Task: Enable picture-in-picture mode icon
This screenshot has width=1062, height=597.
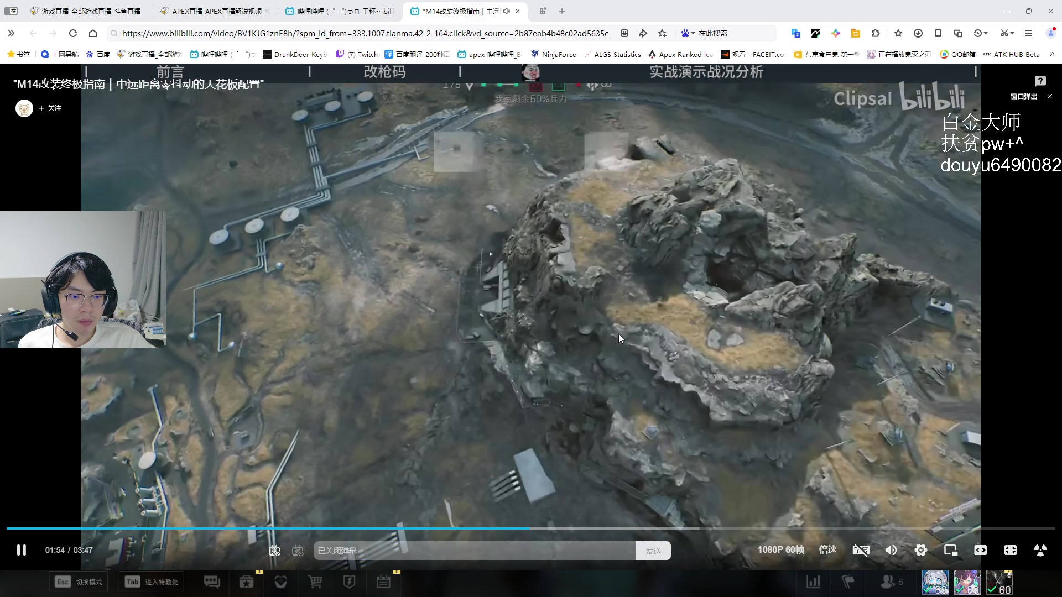Action: pos(951,550)
